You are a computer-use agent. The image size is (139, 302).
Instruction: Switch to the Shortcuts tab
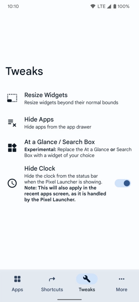pyautogui.click(x=52, y=284)
